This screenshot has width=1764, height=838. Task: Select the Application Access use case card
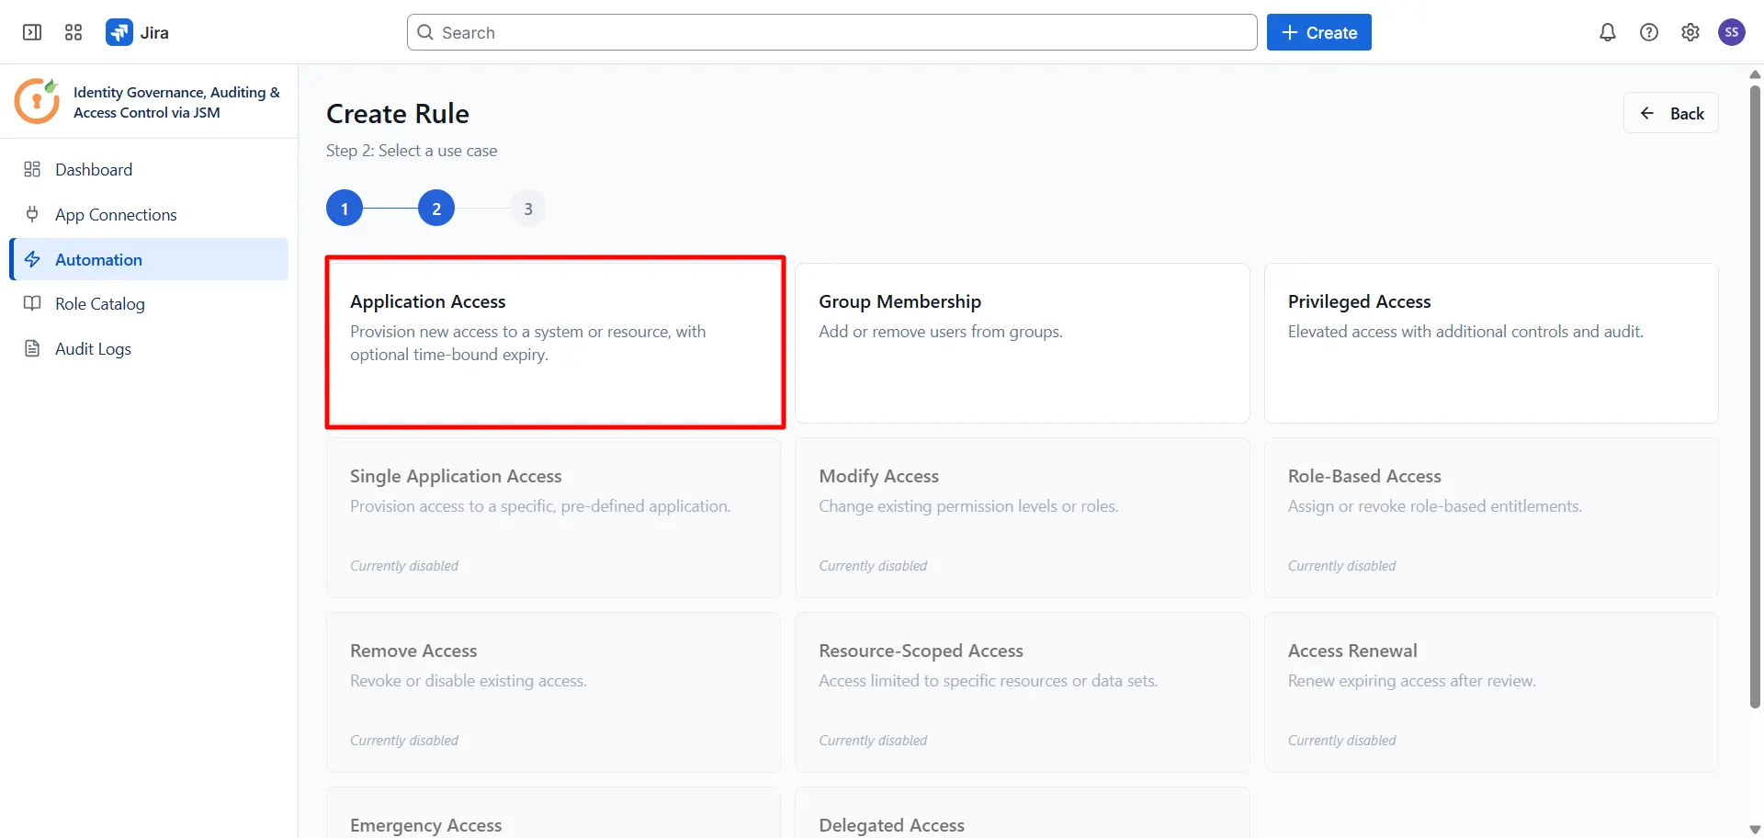tap(554, 343)
